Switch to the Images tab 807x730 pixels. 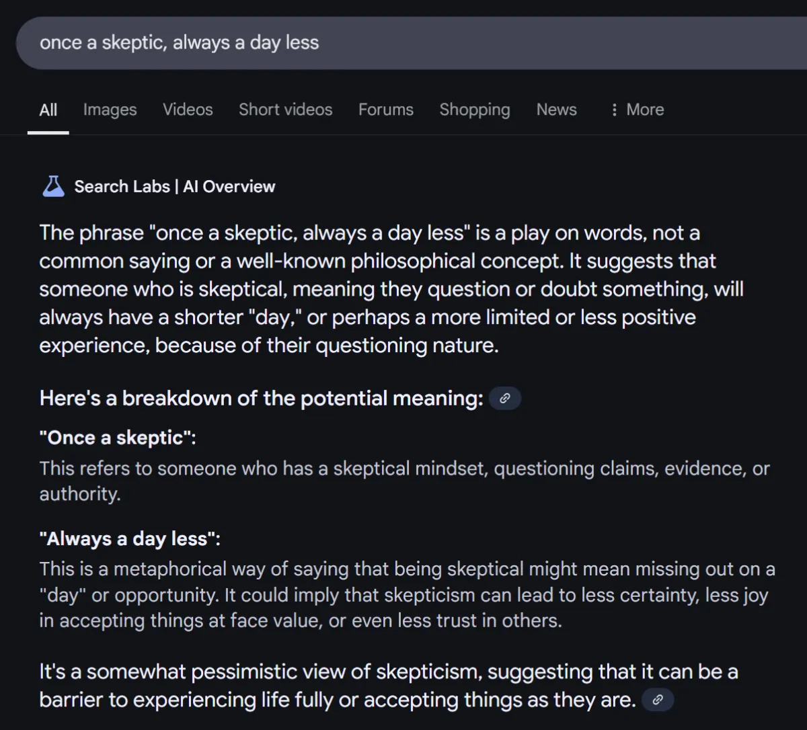point(110,110)
